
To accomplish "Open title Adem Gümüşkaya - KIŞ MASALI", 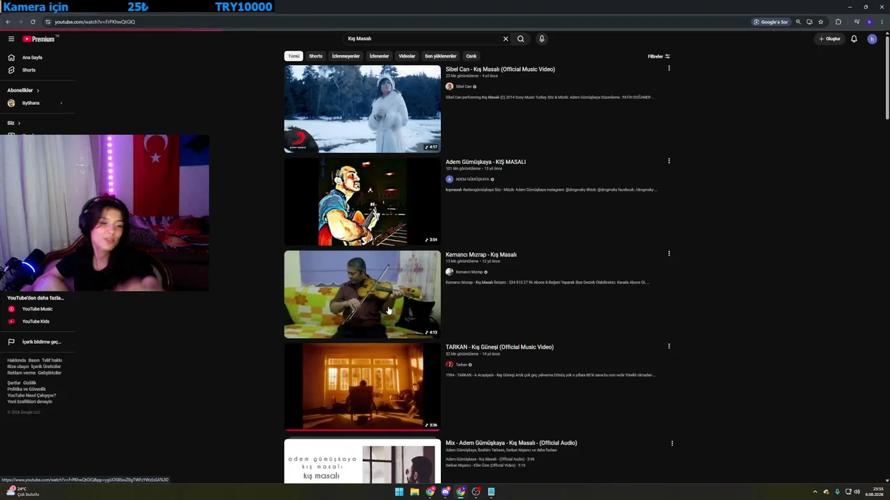I will tap(485, 162).
